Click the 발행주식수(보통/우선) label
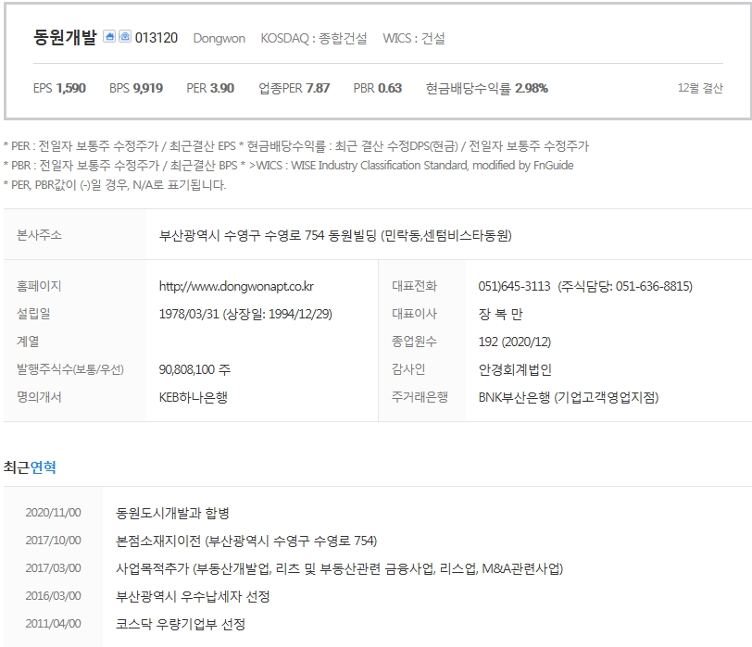 click(70, 369)
